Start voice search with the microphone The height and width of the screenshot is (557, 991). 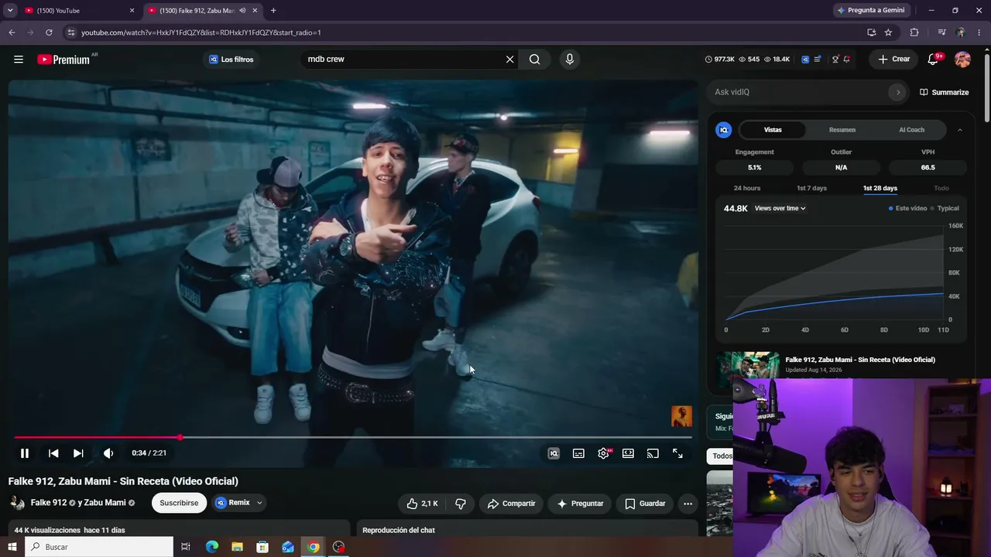(569, 60)
